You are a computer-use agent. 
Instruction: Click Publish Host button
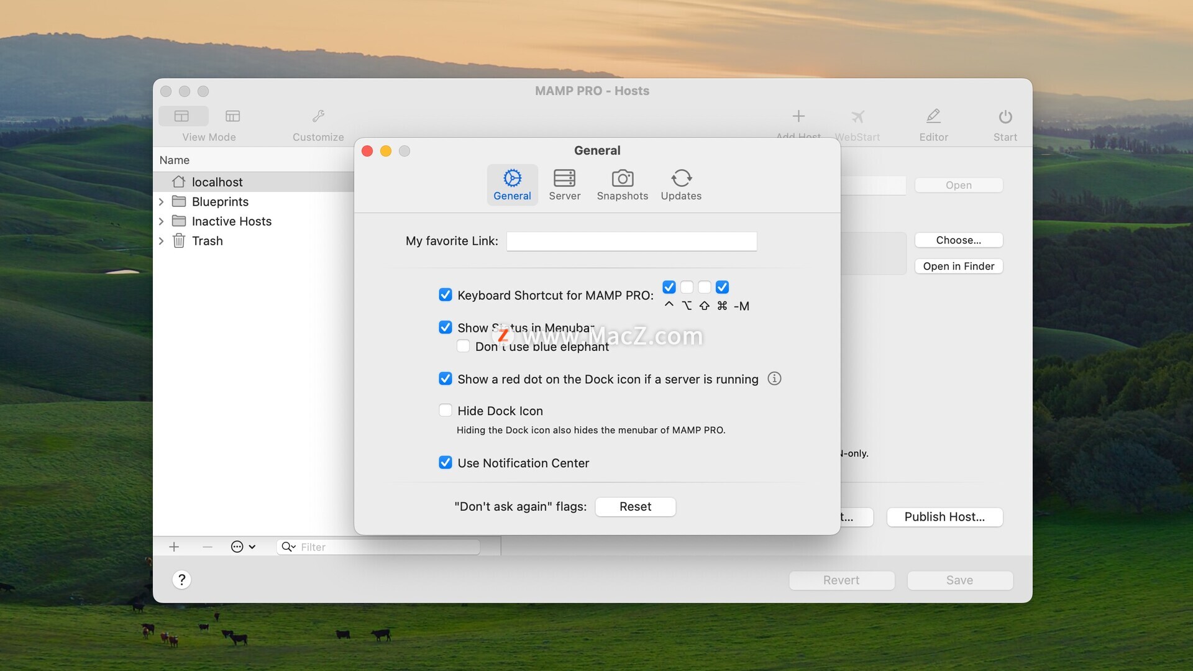point(944,517)
